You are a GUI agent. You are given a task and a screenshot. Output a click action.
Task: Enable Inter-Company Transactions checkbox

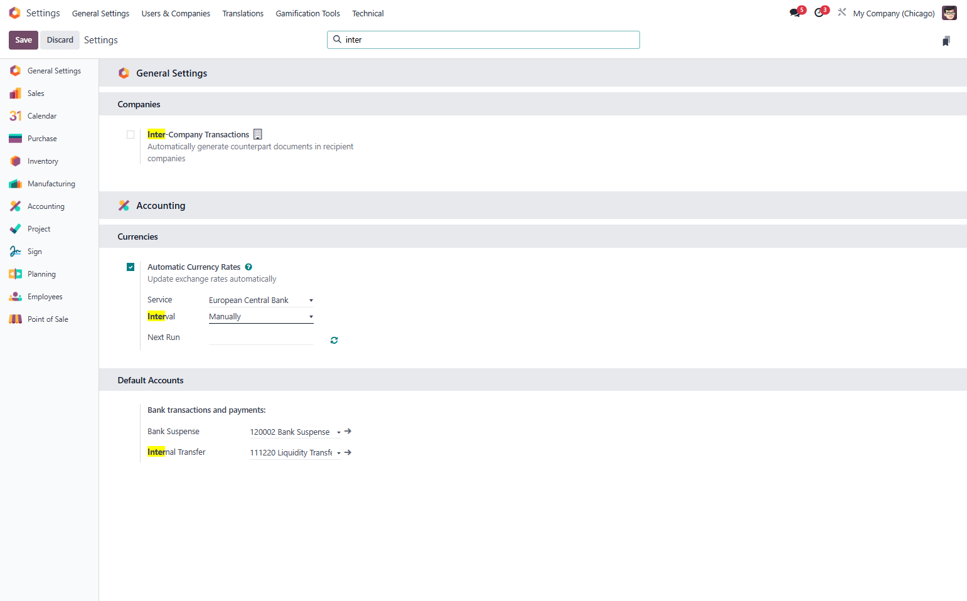(x=131, y=135)
